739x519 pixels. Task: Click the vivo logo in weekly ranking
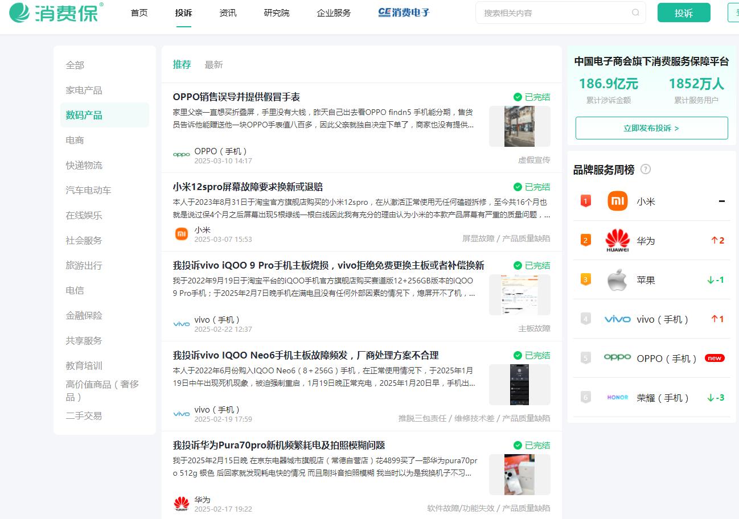[617, 319]
